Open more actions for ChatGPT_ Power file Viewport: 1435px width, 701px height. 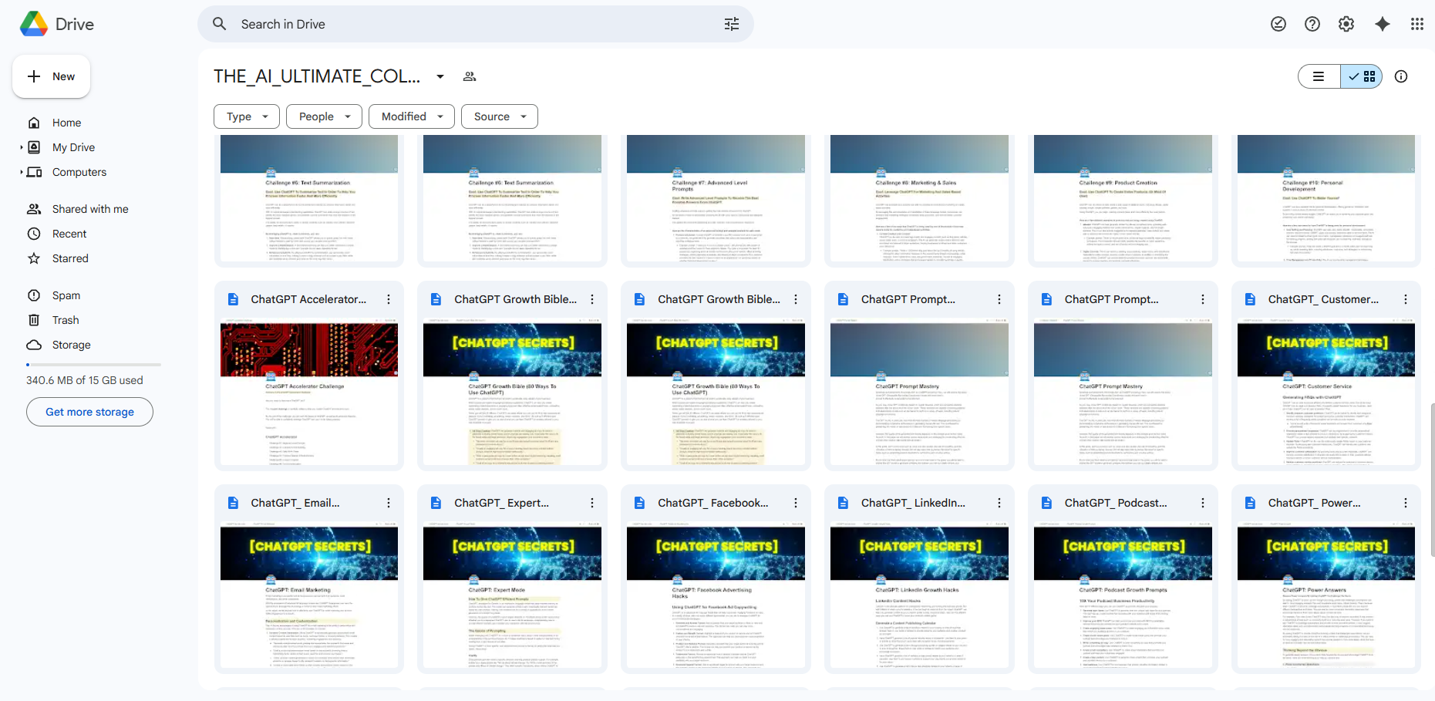(1406, 503)
